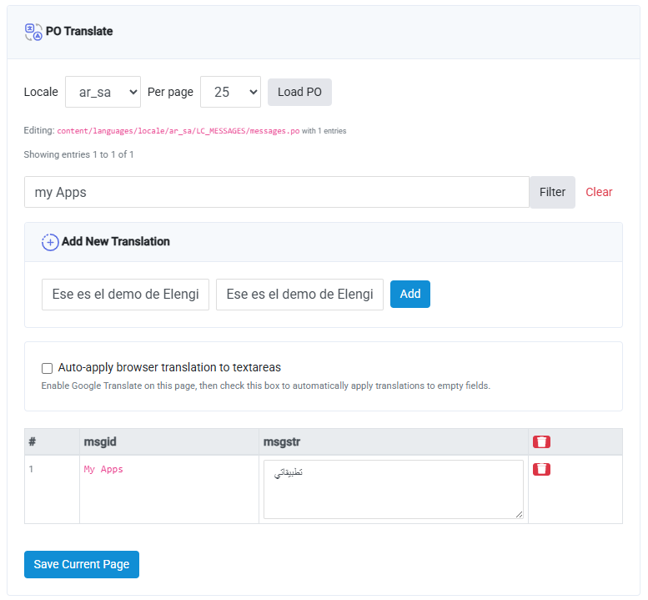Click the blue Add button
This screenshot has width=648, height=600.
[410, 294]
